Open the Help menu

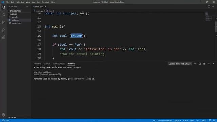pos(53,2)
